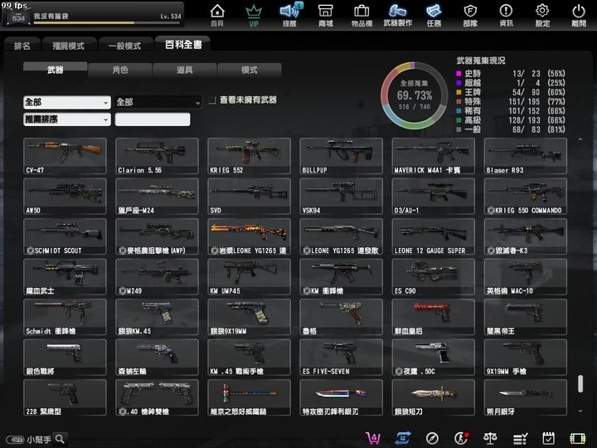Screen dimensions: 597x448
Task: Expand the first 全部 category dropdown
Action: pyautogui.click(x=66, y=102)
